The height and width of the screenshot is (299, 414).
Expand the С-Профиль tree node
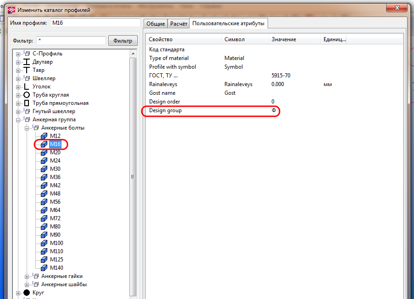tap(18, 54)
